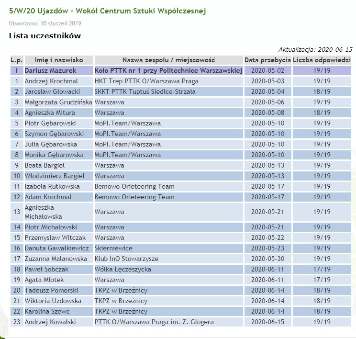The image size is (356, 339).
Task: Click the 'Nazwa zespołu / miejscowość' column header
Action: 169,60
